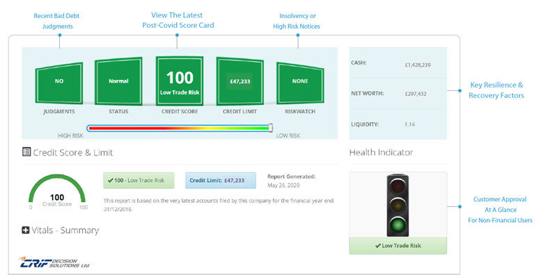Click the Customer Approval At A Glance caption
This screenshot has width=543, height=275.
500,210
